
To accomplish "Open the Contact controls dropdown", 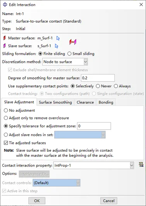I will tap(57, 183).
